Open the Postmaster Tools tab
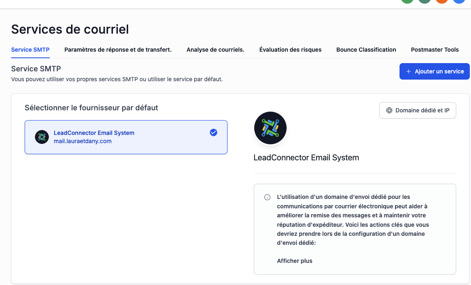The width and height of the screenshot is (471, 285). [x=434, y=50]
